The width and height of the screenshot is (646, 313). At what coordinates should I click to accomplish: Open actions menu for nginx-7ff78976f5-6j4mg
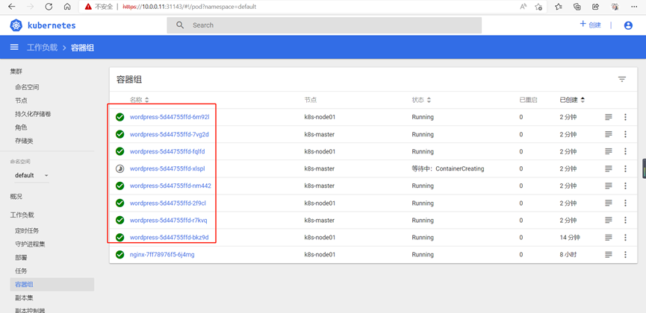click(625, 255)
